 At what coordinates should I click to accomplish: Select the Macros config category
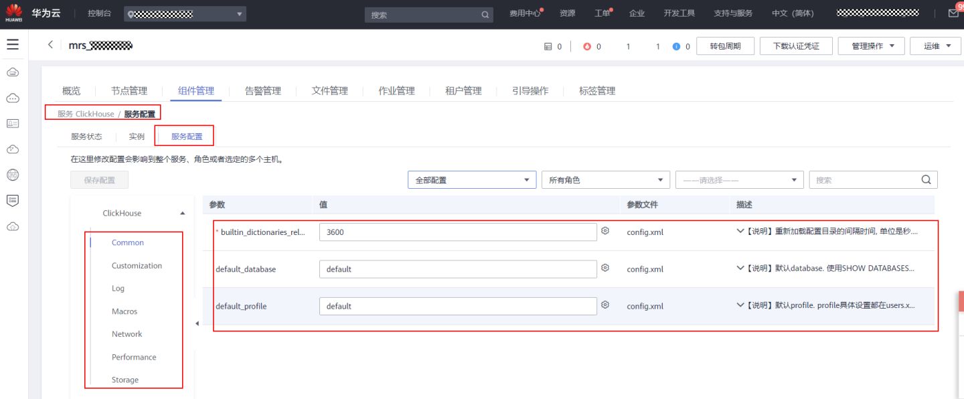click(x=125, y=311)
